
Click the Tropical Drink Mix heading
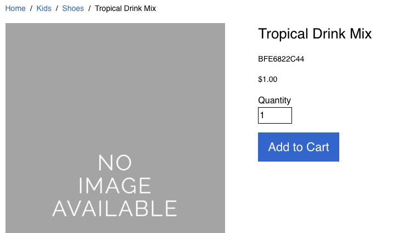(315, 34)
